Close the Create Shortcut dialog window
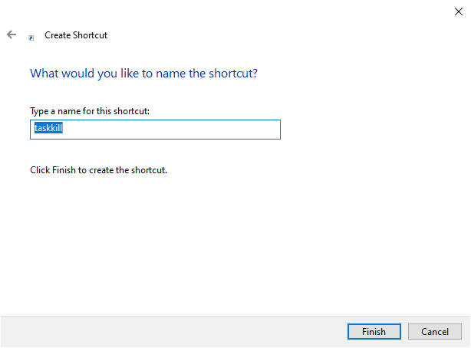This screenshot has width=471, height=348. pos(458,11)
